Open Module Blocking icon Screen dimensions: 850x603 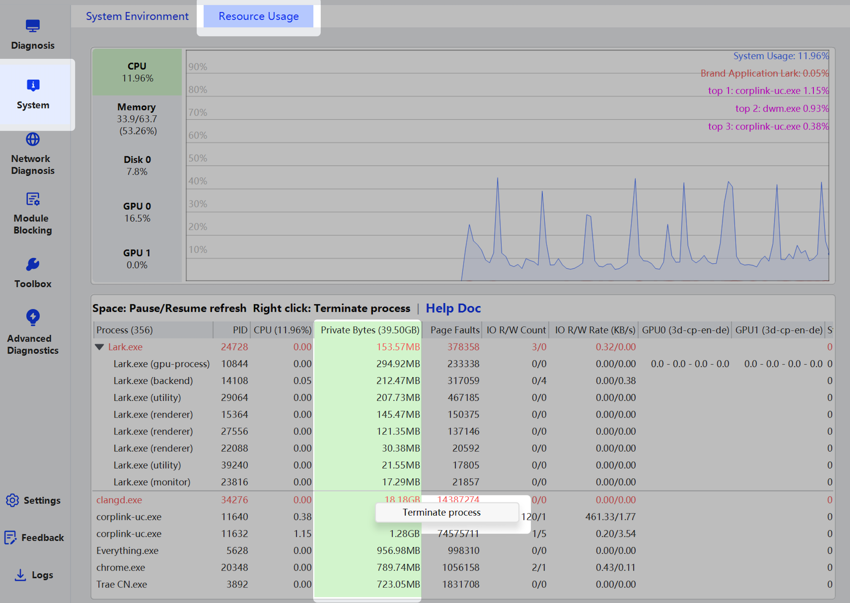33,199
